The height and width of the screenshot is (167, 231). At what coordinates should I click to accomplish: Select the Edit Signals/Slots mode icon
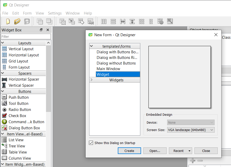pyautogui.click(x=72, y=21)
